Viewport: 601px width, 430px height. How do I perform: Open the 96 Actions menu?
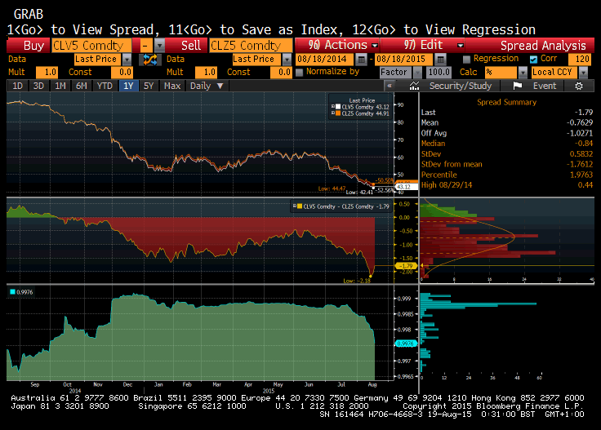click(x=338, y=45)
